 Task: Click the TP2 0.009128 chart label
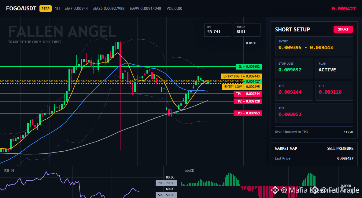pyautogui.click(x=248, y=101)
